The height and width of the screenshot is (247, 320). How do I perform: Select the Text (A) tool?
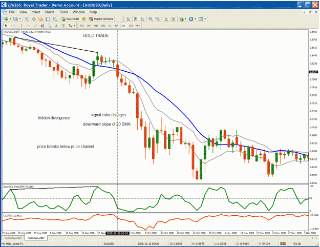(56, 26)
